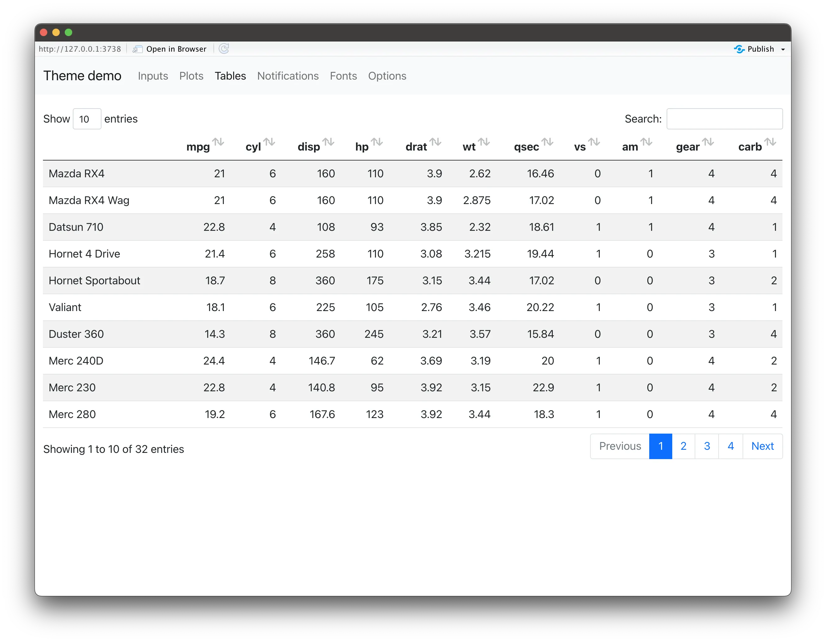Click the sort arrows icon on mpg column
Viewport: 826px width, 642px height.
pos(218,142)
